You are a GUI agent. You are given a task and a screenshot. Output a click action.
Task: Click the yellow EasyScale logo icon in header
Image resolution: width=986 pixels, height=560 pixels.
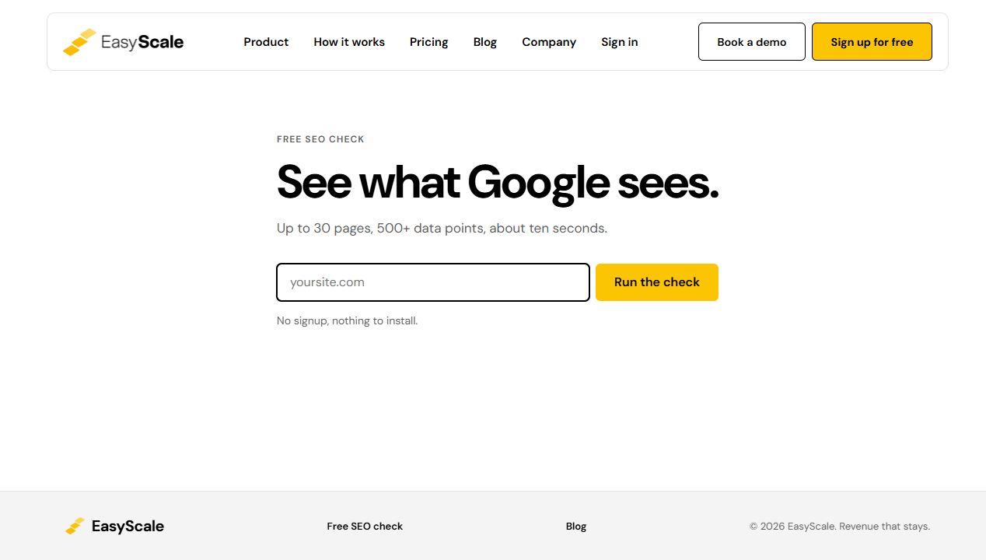click(79, 42)
